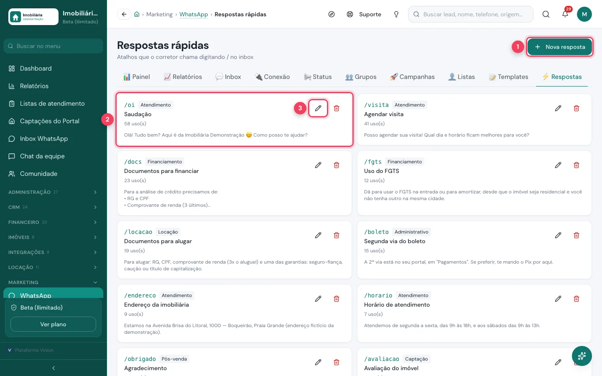Open the AI assistant floating button
Screen dimensions: 602x376
pyautogui.click(x=582, y=356)
